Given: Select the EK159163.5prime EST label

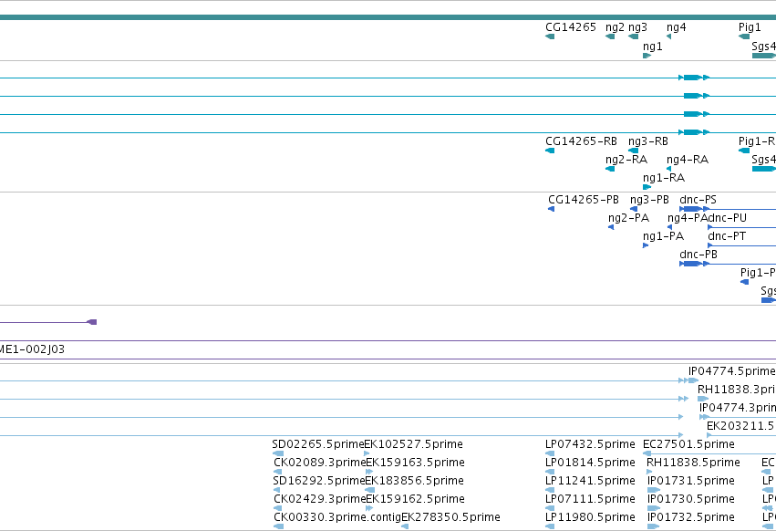Looking at the screenshot, I should tap(415, 463).
